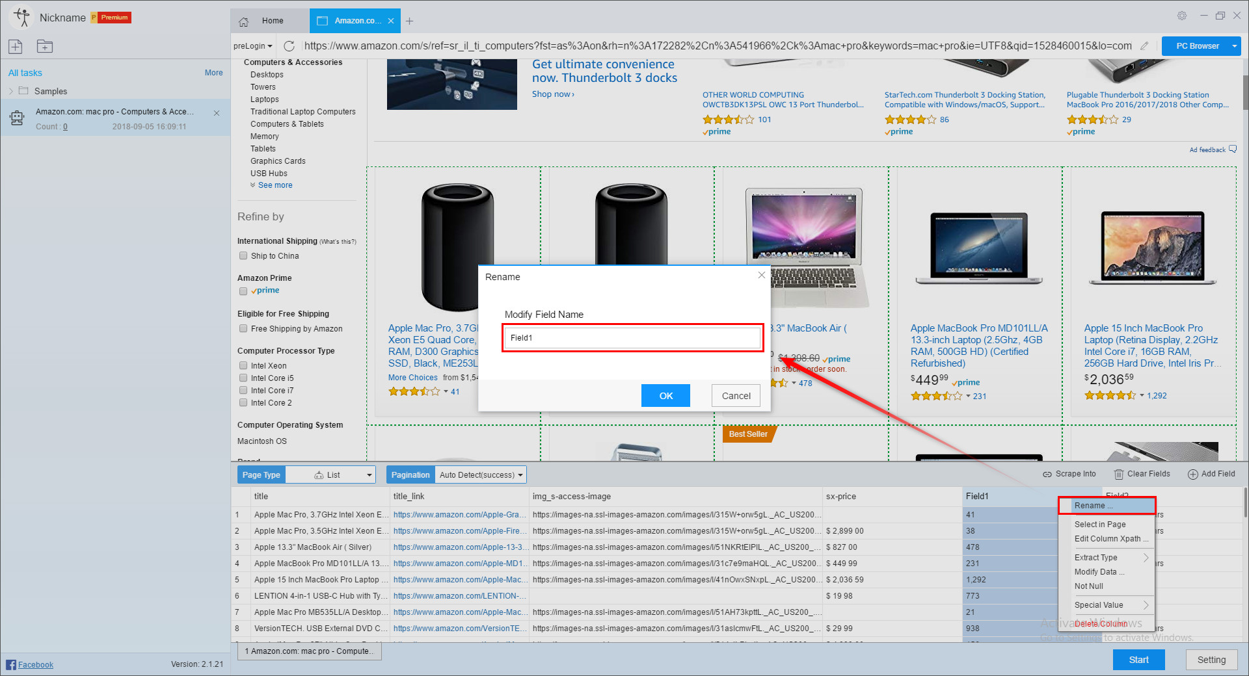
Task: Expand Extract Type submenu
Action: (x=1112, y=558)
